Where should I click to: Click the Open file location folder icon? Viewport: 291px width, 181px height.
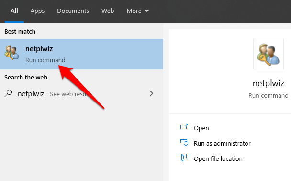coord(184,158)
